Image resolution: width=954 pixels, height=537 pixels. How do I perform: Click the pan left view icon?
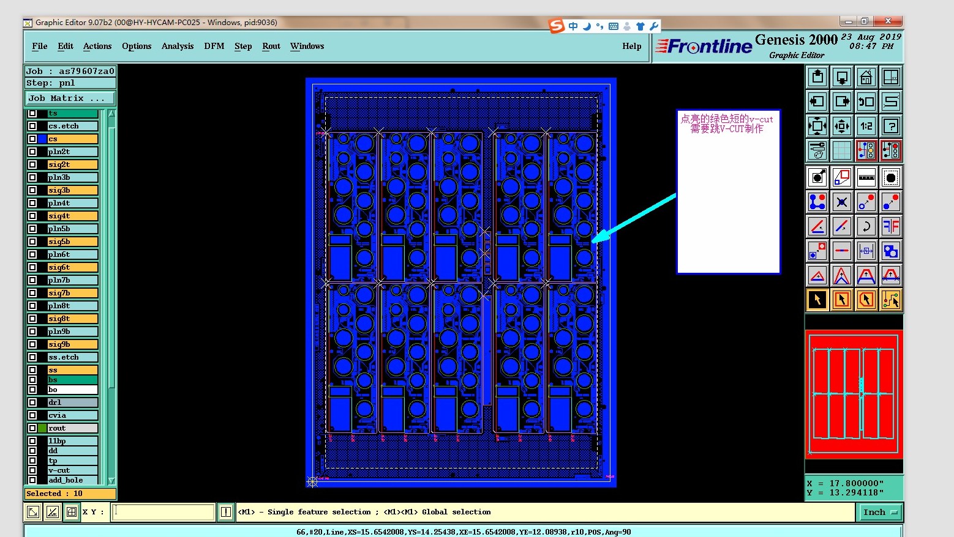(x=817, y=102)
